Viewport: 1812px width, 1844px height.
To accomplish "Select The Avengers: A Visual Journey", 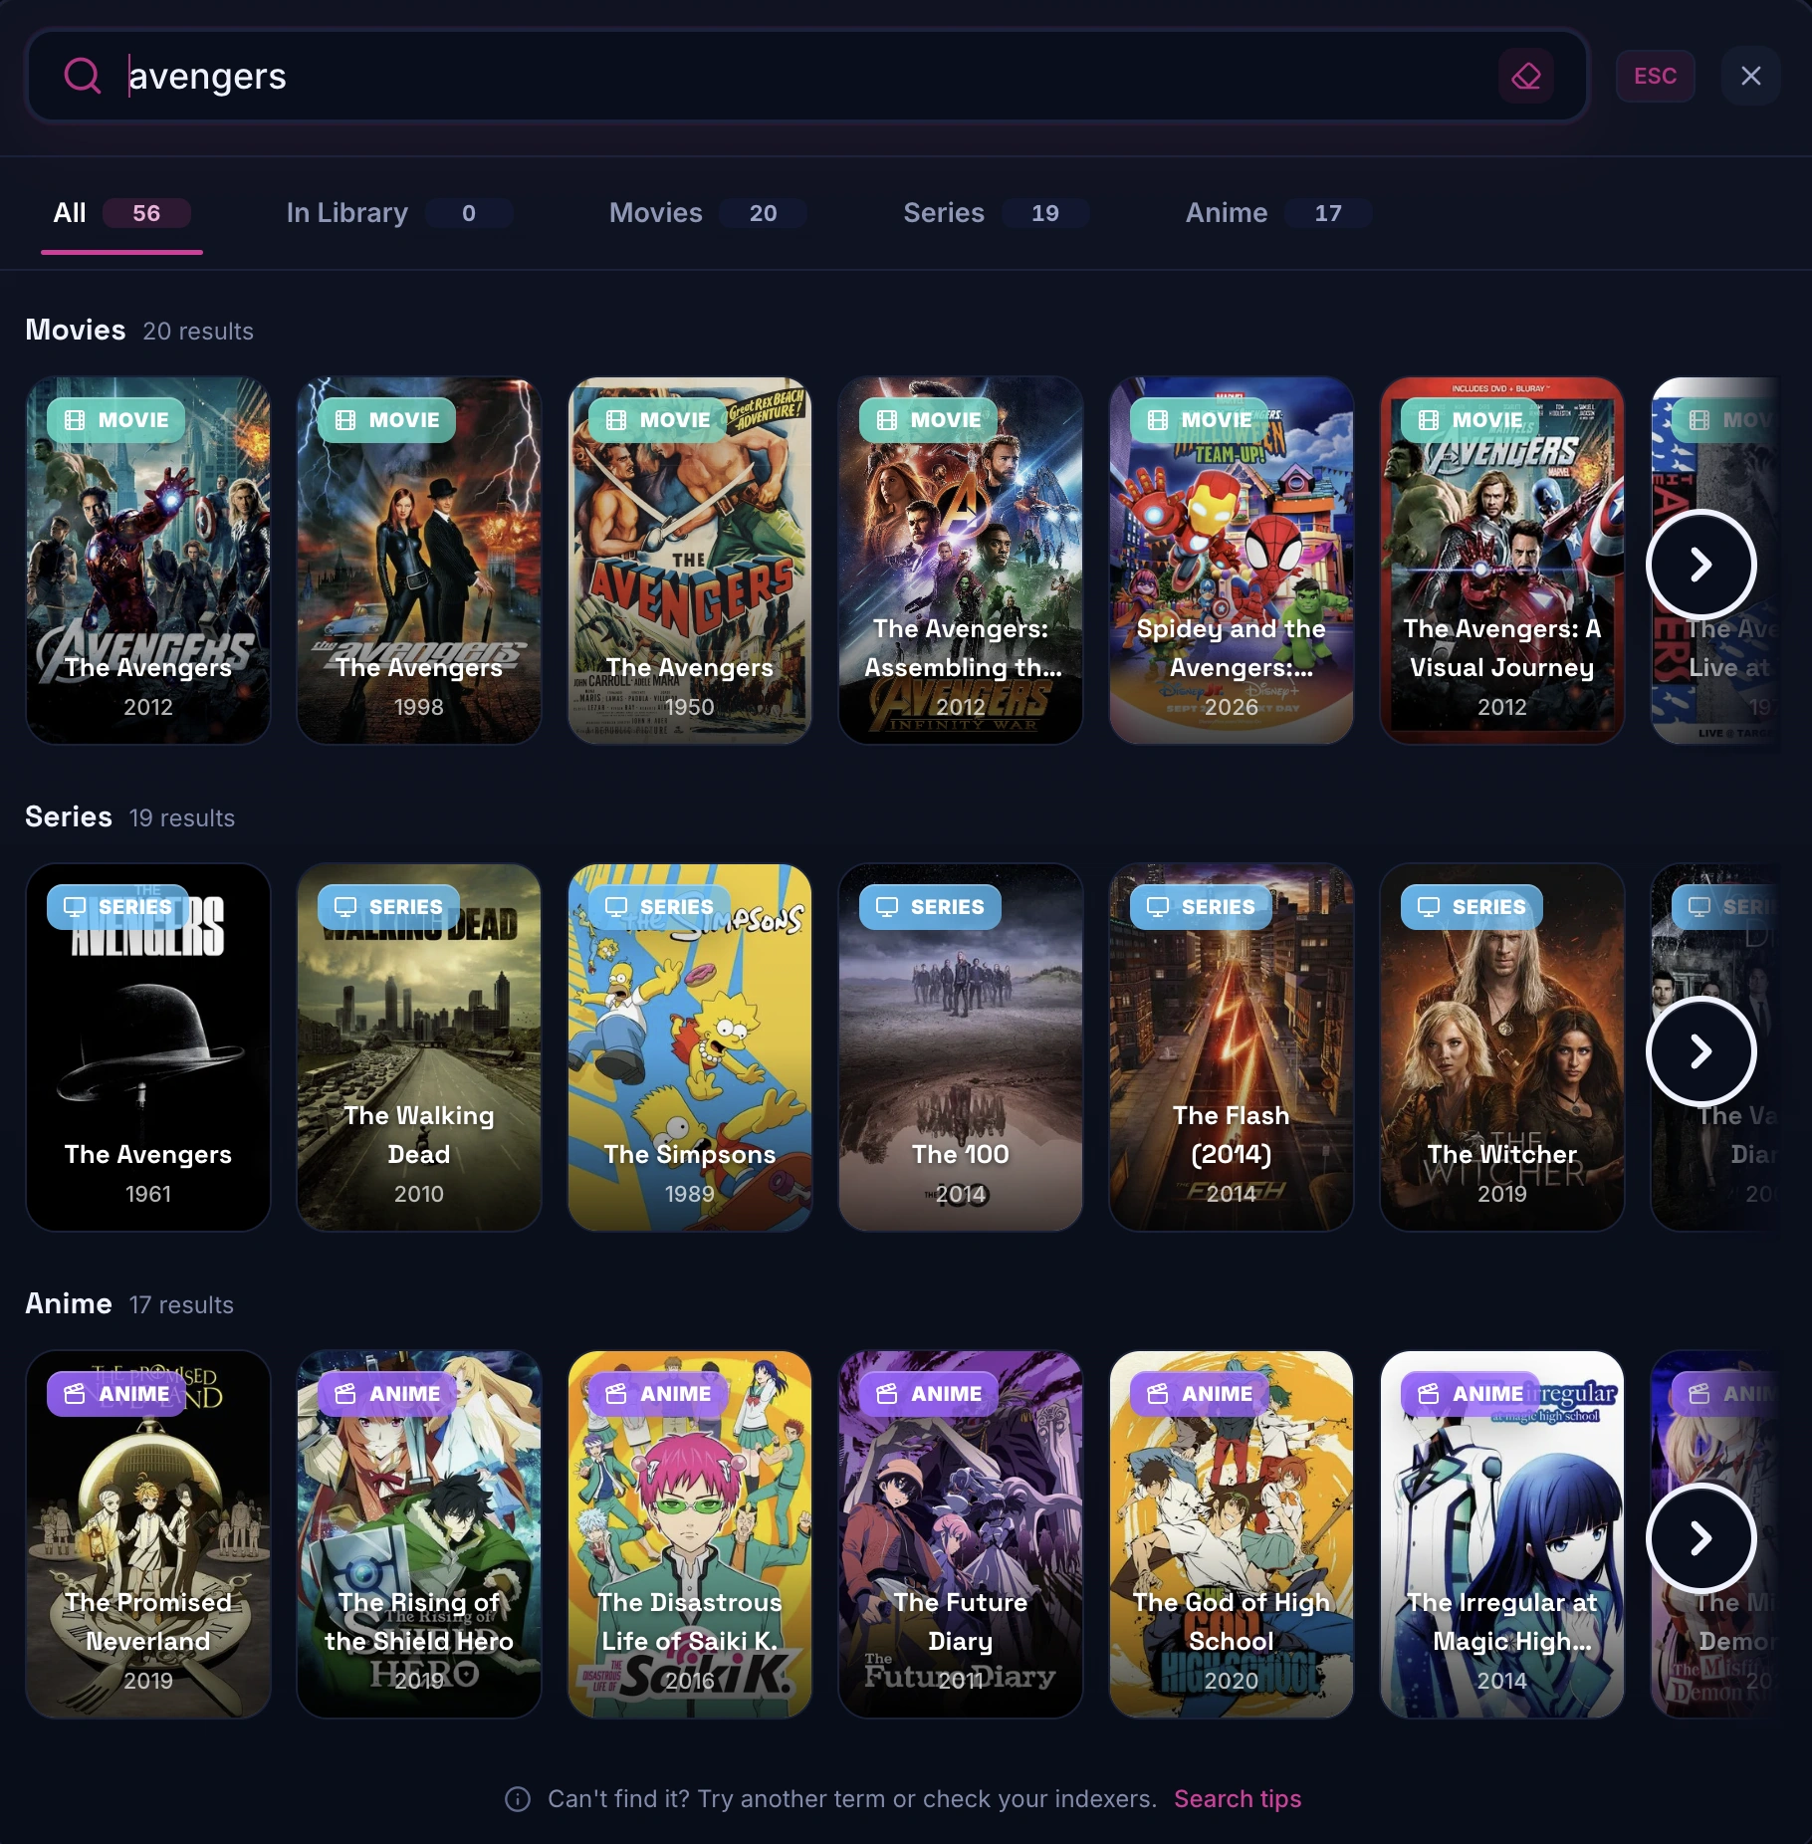I will [x=1502, y=561].
